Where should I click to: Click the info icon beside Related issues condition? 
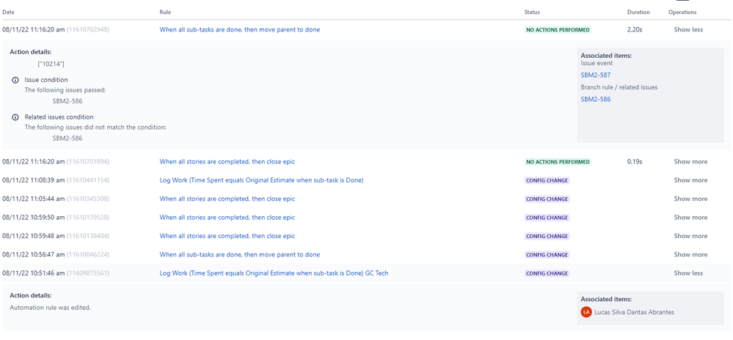pyautogui.click(x=15, y=117)
